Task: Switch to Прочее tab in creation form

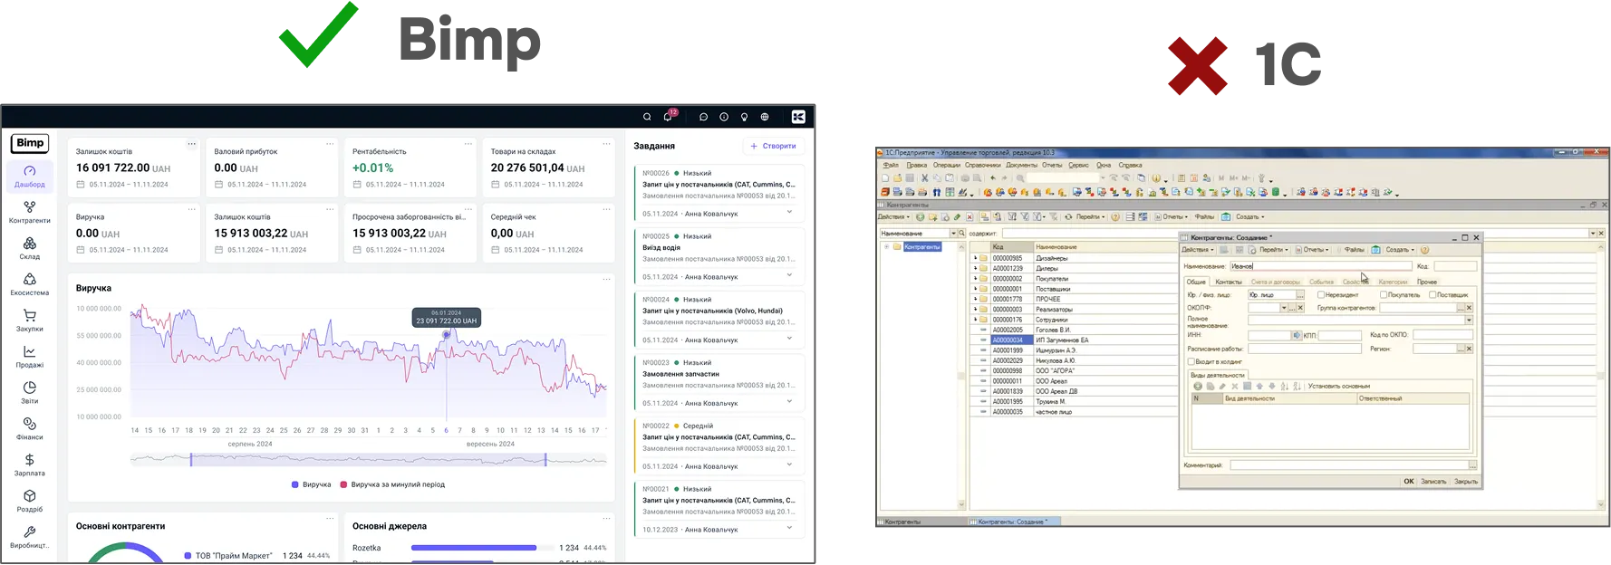Action: point(1427,282)
